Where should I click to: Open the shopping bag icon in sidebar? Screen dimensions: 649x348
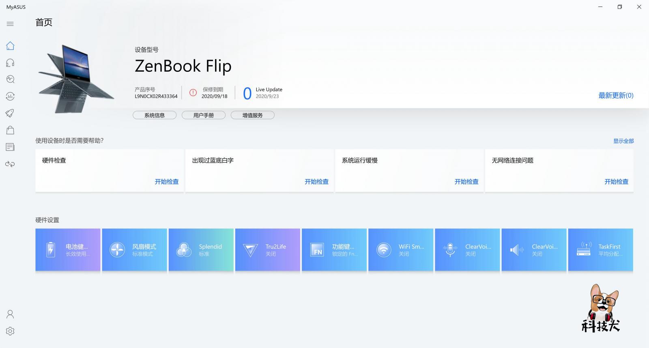pos(10,130)
